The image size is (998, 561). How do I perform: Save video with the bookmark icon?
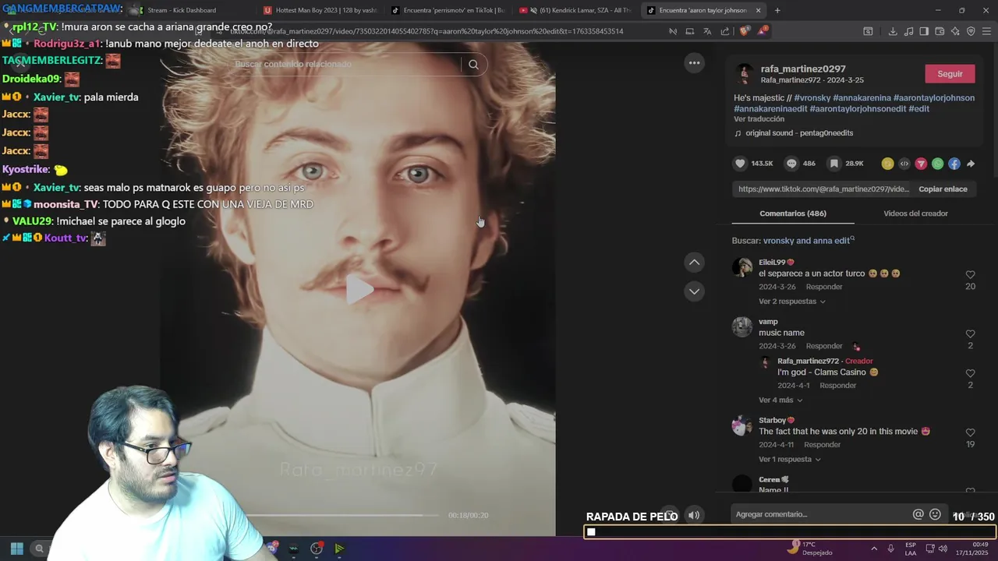tap(834, 164)
